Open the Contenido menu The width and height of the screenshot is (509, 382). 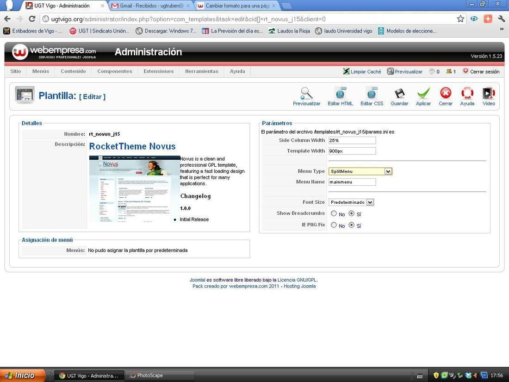point(74,71)
